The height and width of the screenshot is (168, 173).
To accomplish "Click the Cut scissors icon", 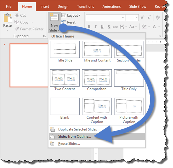I will coord(17,15).
